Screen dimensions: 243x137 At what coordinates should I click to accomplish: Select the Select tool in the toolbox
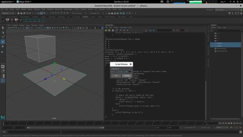[3, 28]
